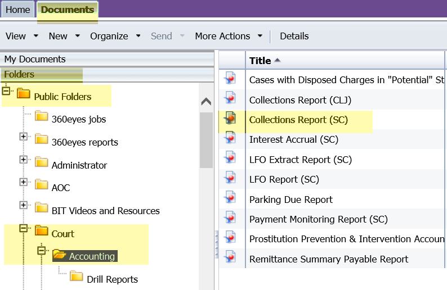Image resolution: width=447 pixels, height=290 pixels.
Task: Click the report icon for Cases with Disposed Charges
Action: (230, 78)
